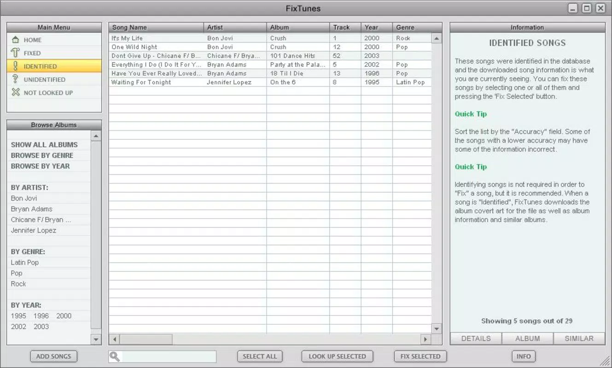Click the Identified exclamation mark icon
The image size is (612, 368).
[x=16, y=66]
